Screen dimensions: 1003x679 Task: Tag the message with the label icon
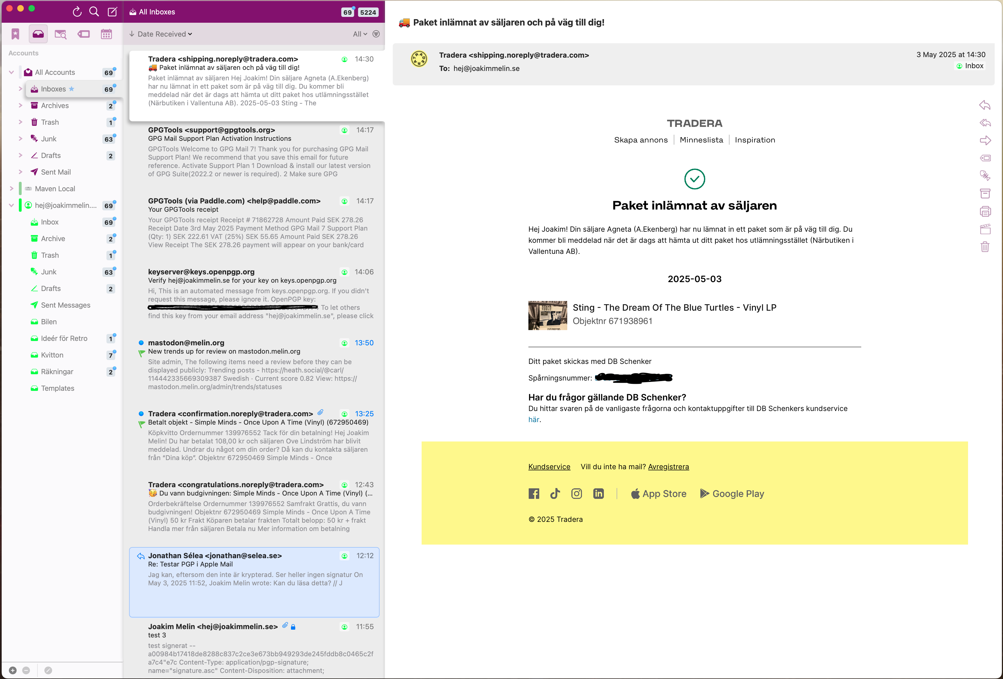click(x=985, y=158)
